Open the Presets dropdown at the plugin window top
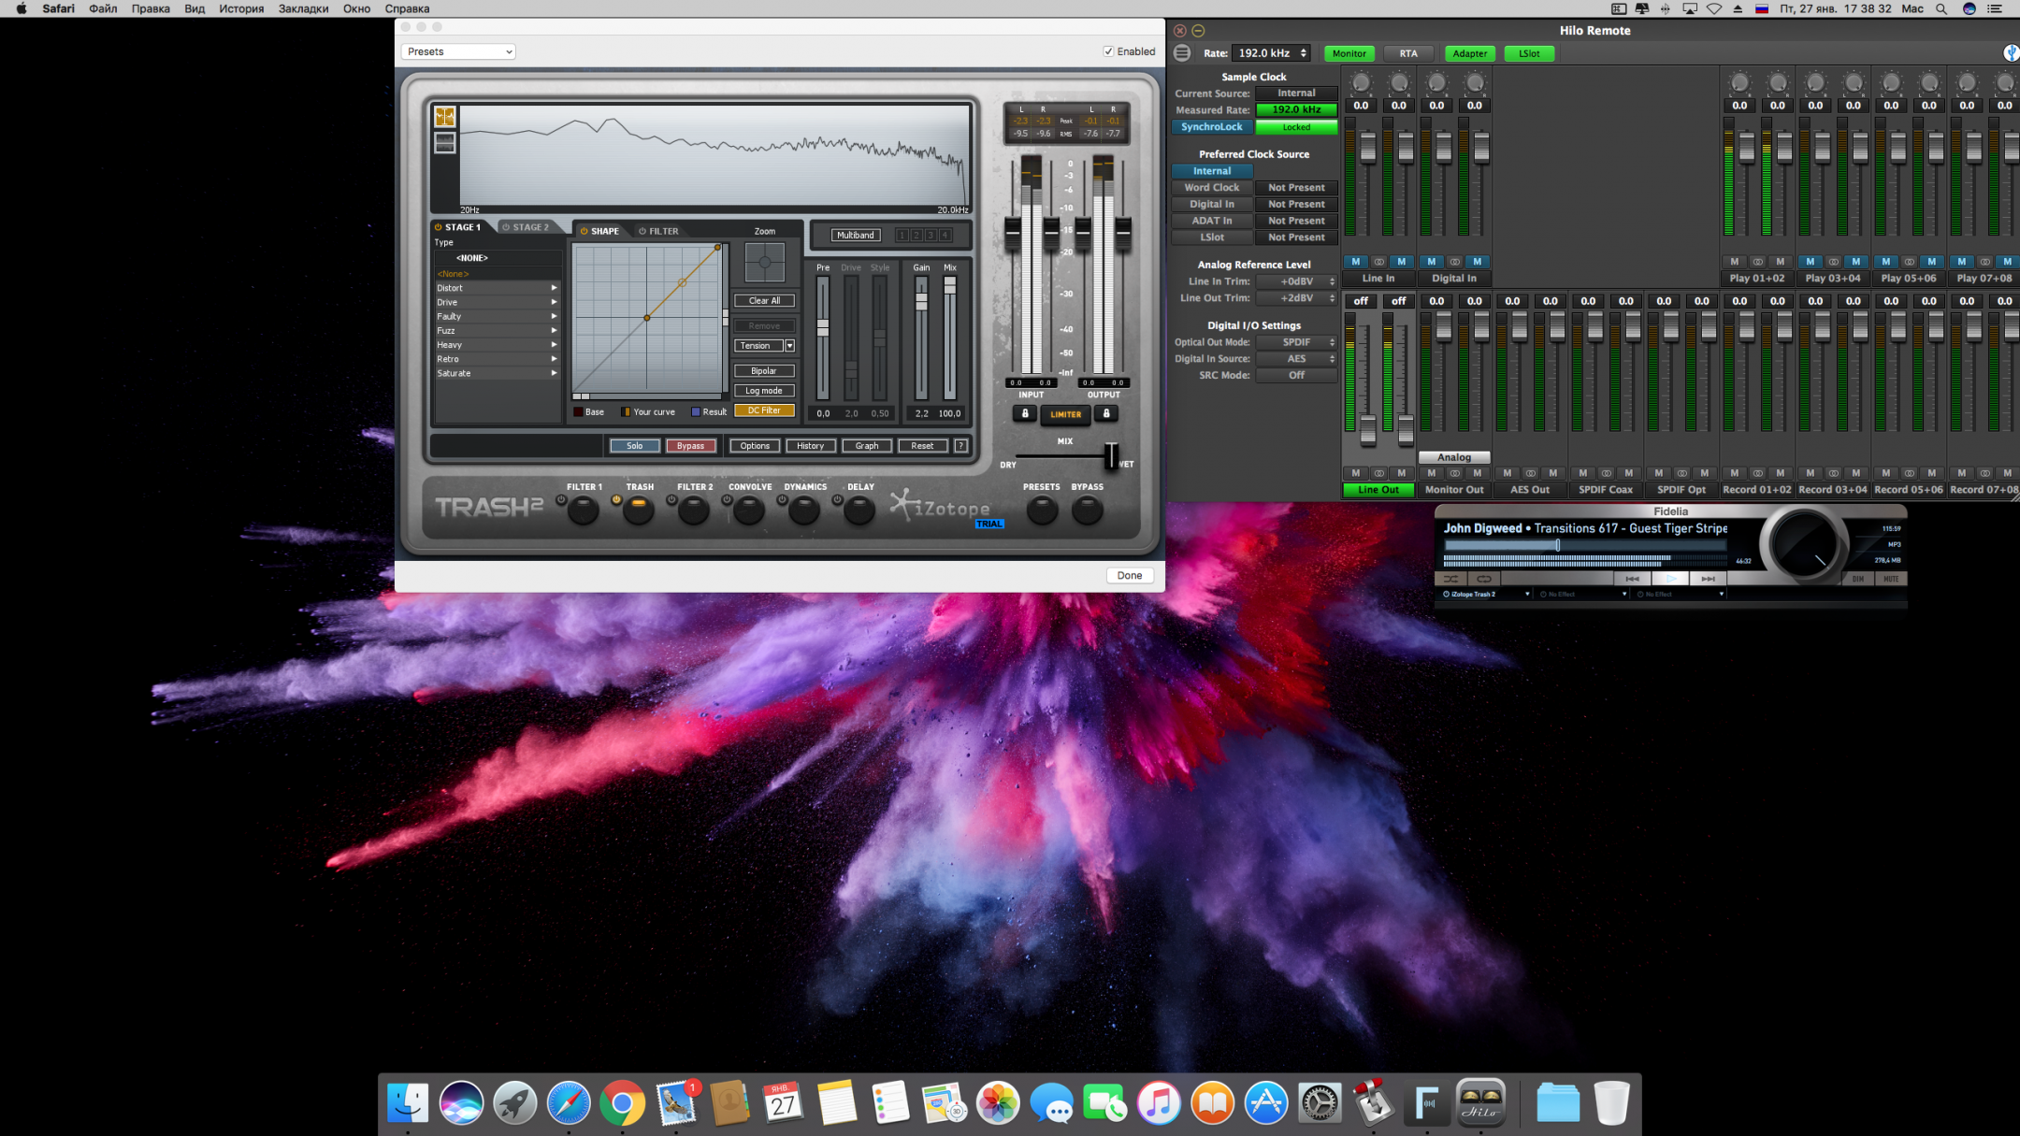2020x1136 pixels. click(459, 51)
